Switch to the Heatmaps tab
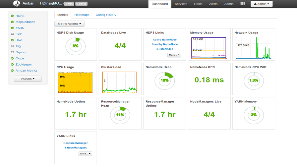 tap(82, 15)
